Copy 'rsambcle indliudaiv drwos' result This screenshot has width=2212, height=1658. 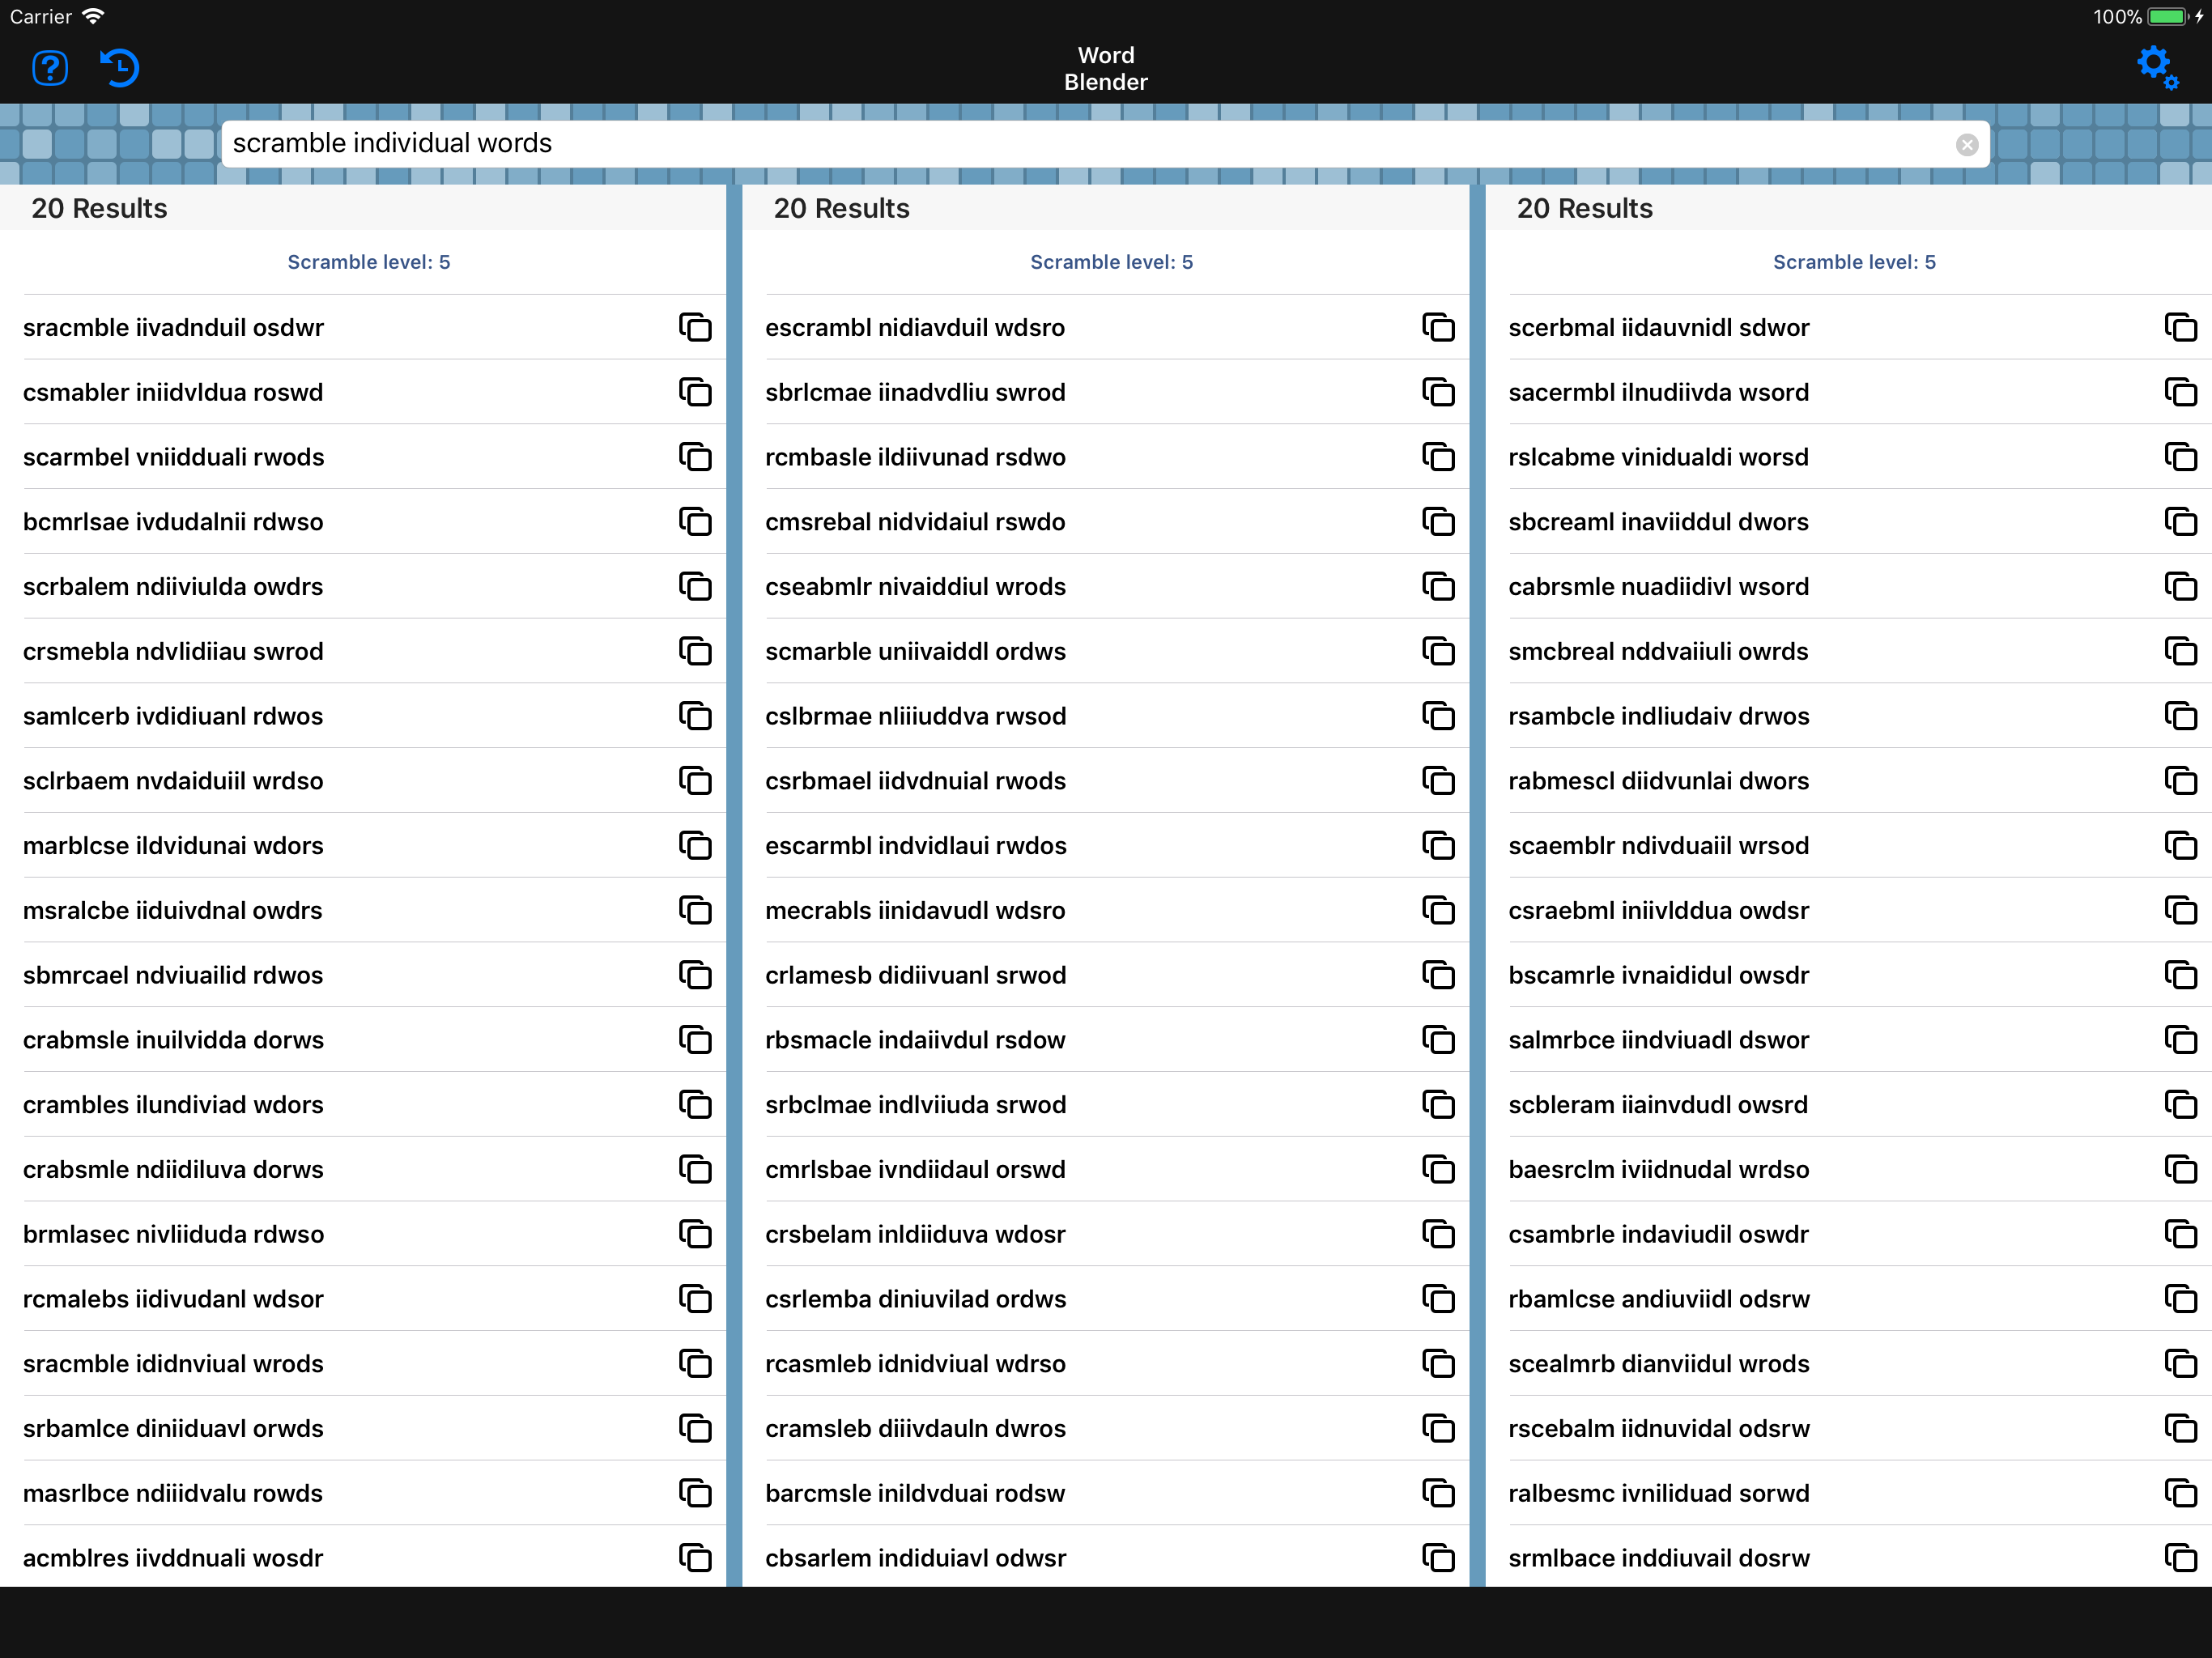coord(2180,716)
